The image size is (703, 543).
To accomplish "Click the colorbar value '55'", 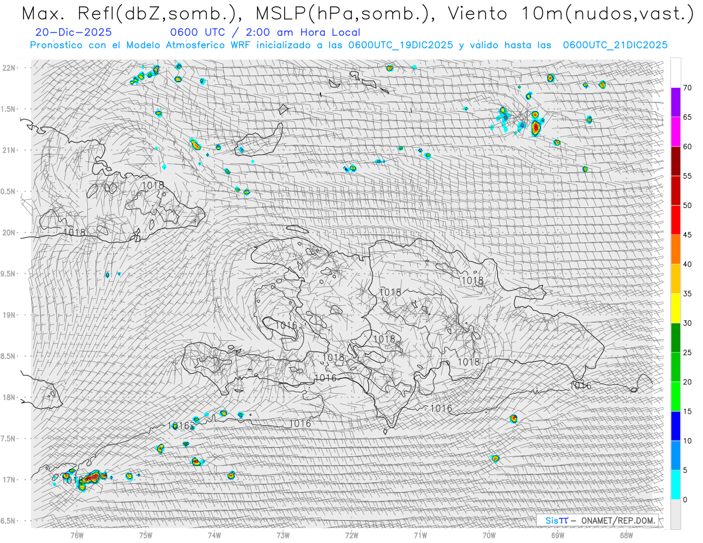I will click(687, 176).
